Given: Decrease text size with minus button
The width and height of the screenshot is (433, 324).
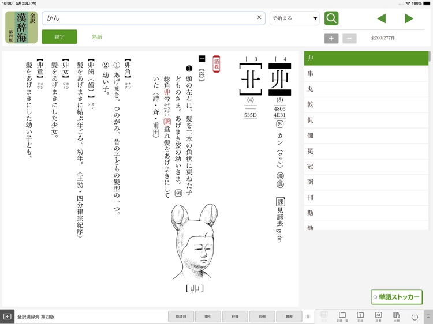Looking at the screenshot, I should point(349,38).
